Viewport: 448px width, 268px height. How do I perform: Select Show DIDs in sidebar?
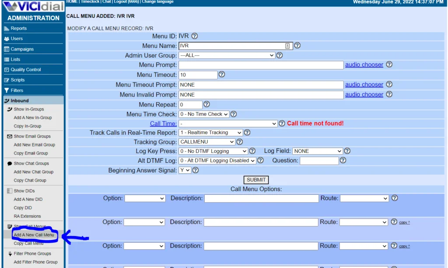click(24, 191)
